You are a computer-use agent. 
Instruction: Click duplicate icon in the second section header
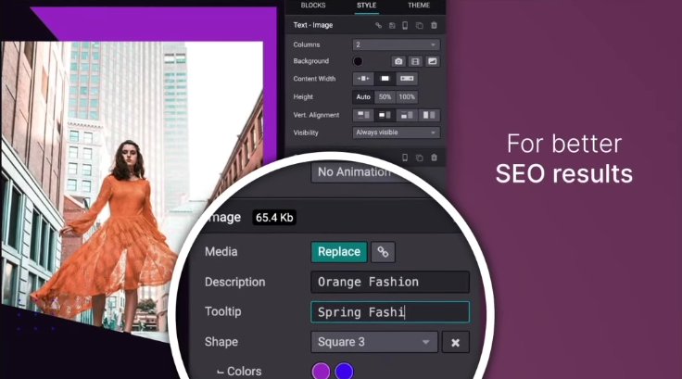419,158
